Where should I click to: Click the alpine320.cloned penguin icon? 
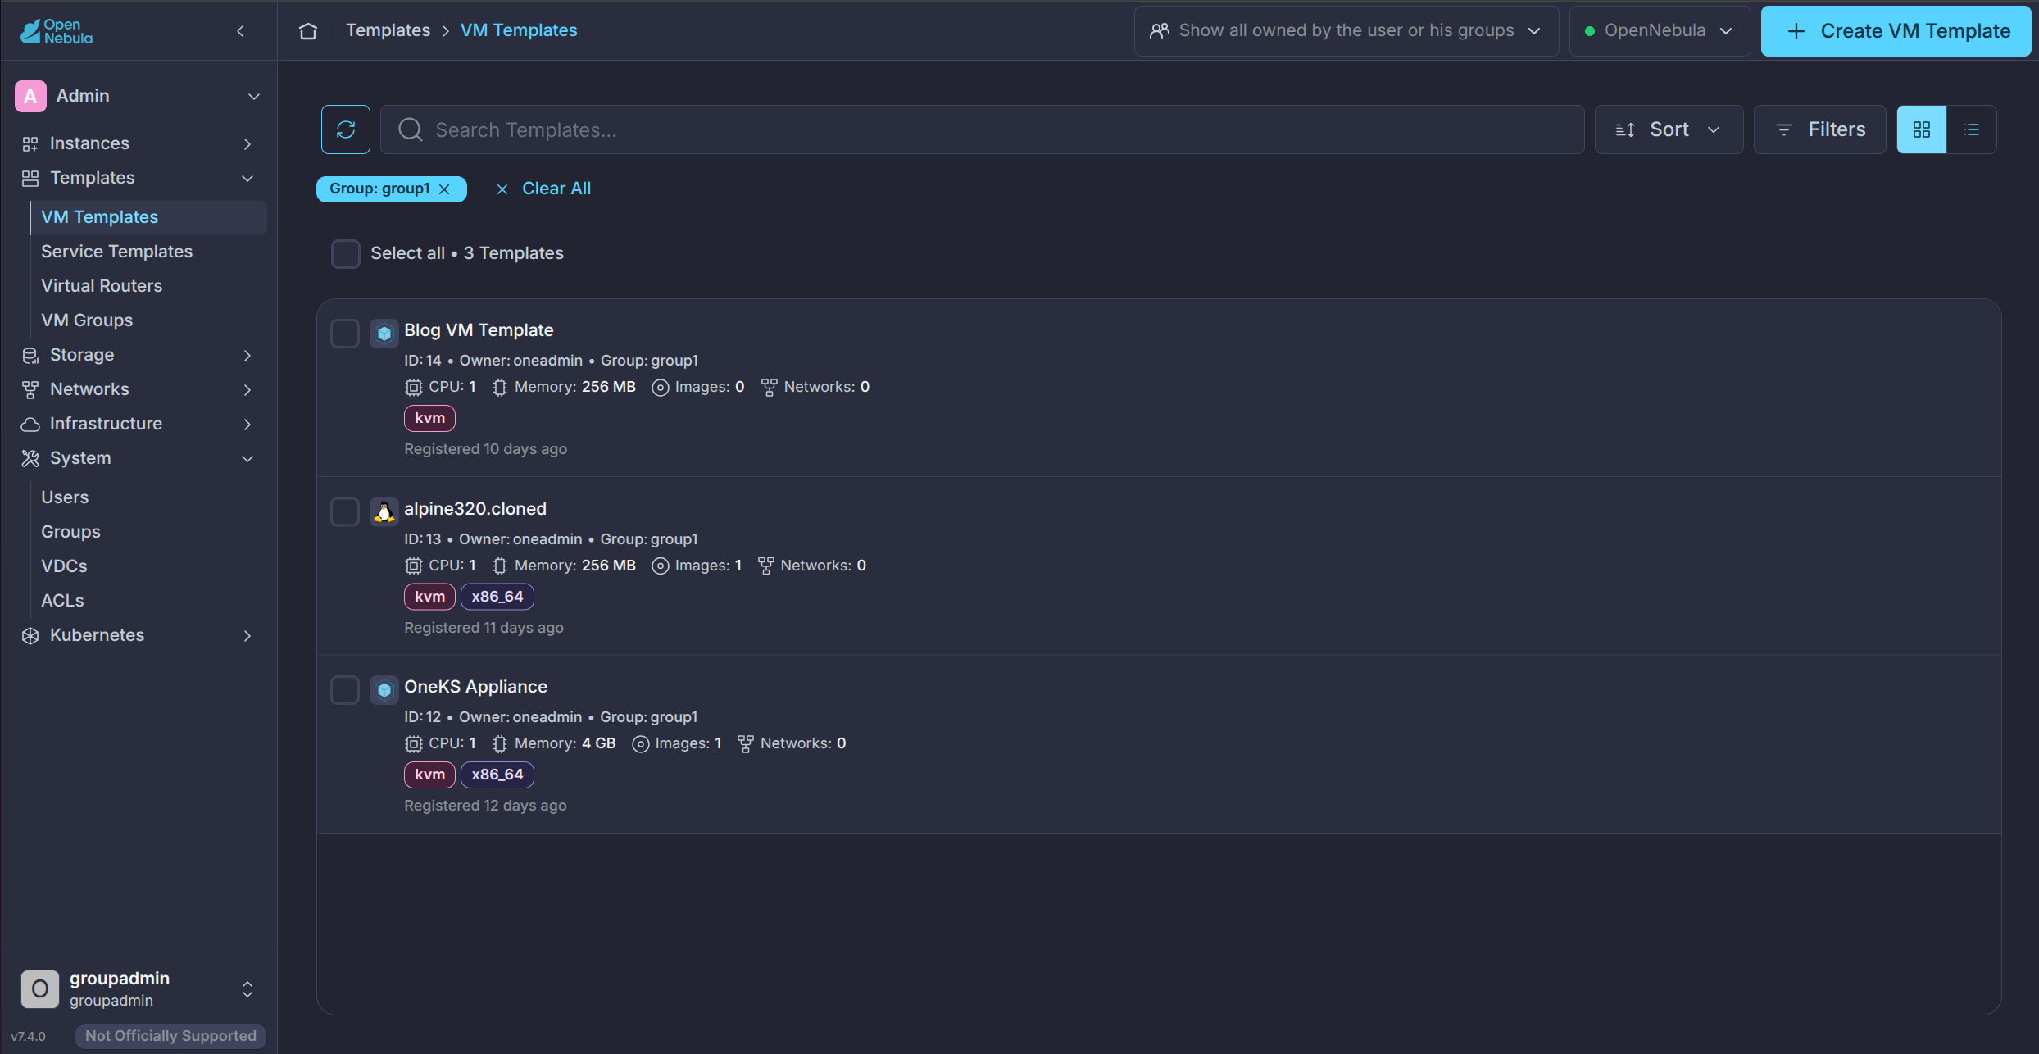point(384,511)
